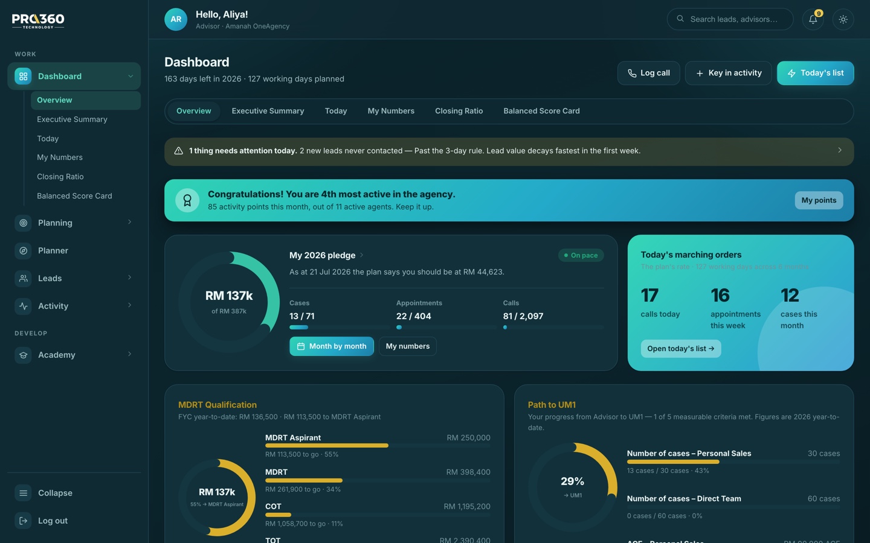Click the Academy graduation cap icon
Screen dimensions: 870x543
click(x=23, y=355)
